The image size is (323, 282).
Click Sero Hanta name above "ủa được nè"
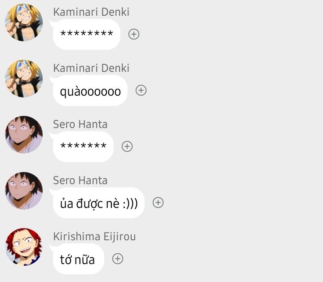(x=80, y=181)
